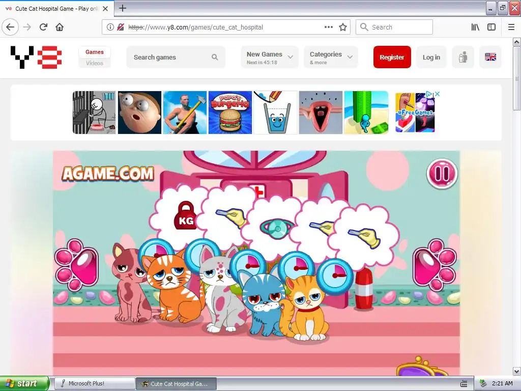Expand the Categories & more dropdown
This screenshot has height=391, width=521.
pyautogui.click(x=331, y=57)
